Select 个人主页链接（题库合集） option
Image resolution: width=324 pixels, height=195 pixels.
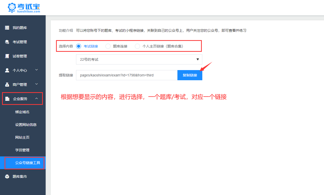point(137,46)
